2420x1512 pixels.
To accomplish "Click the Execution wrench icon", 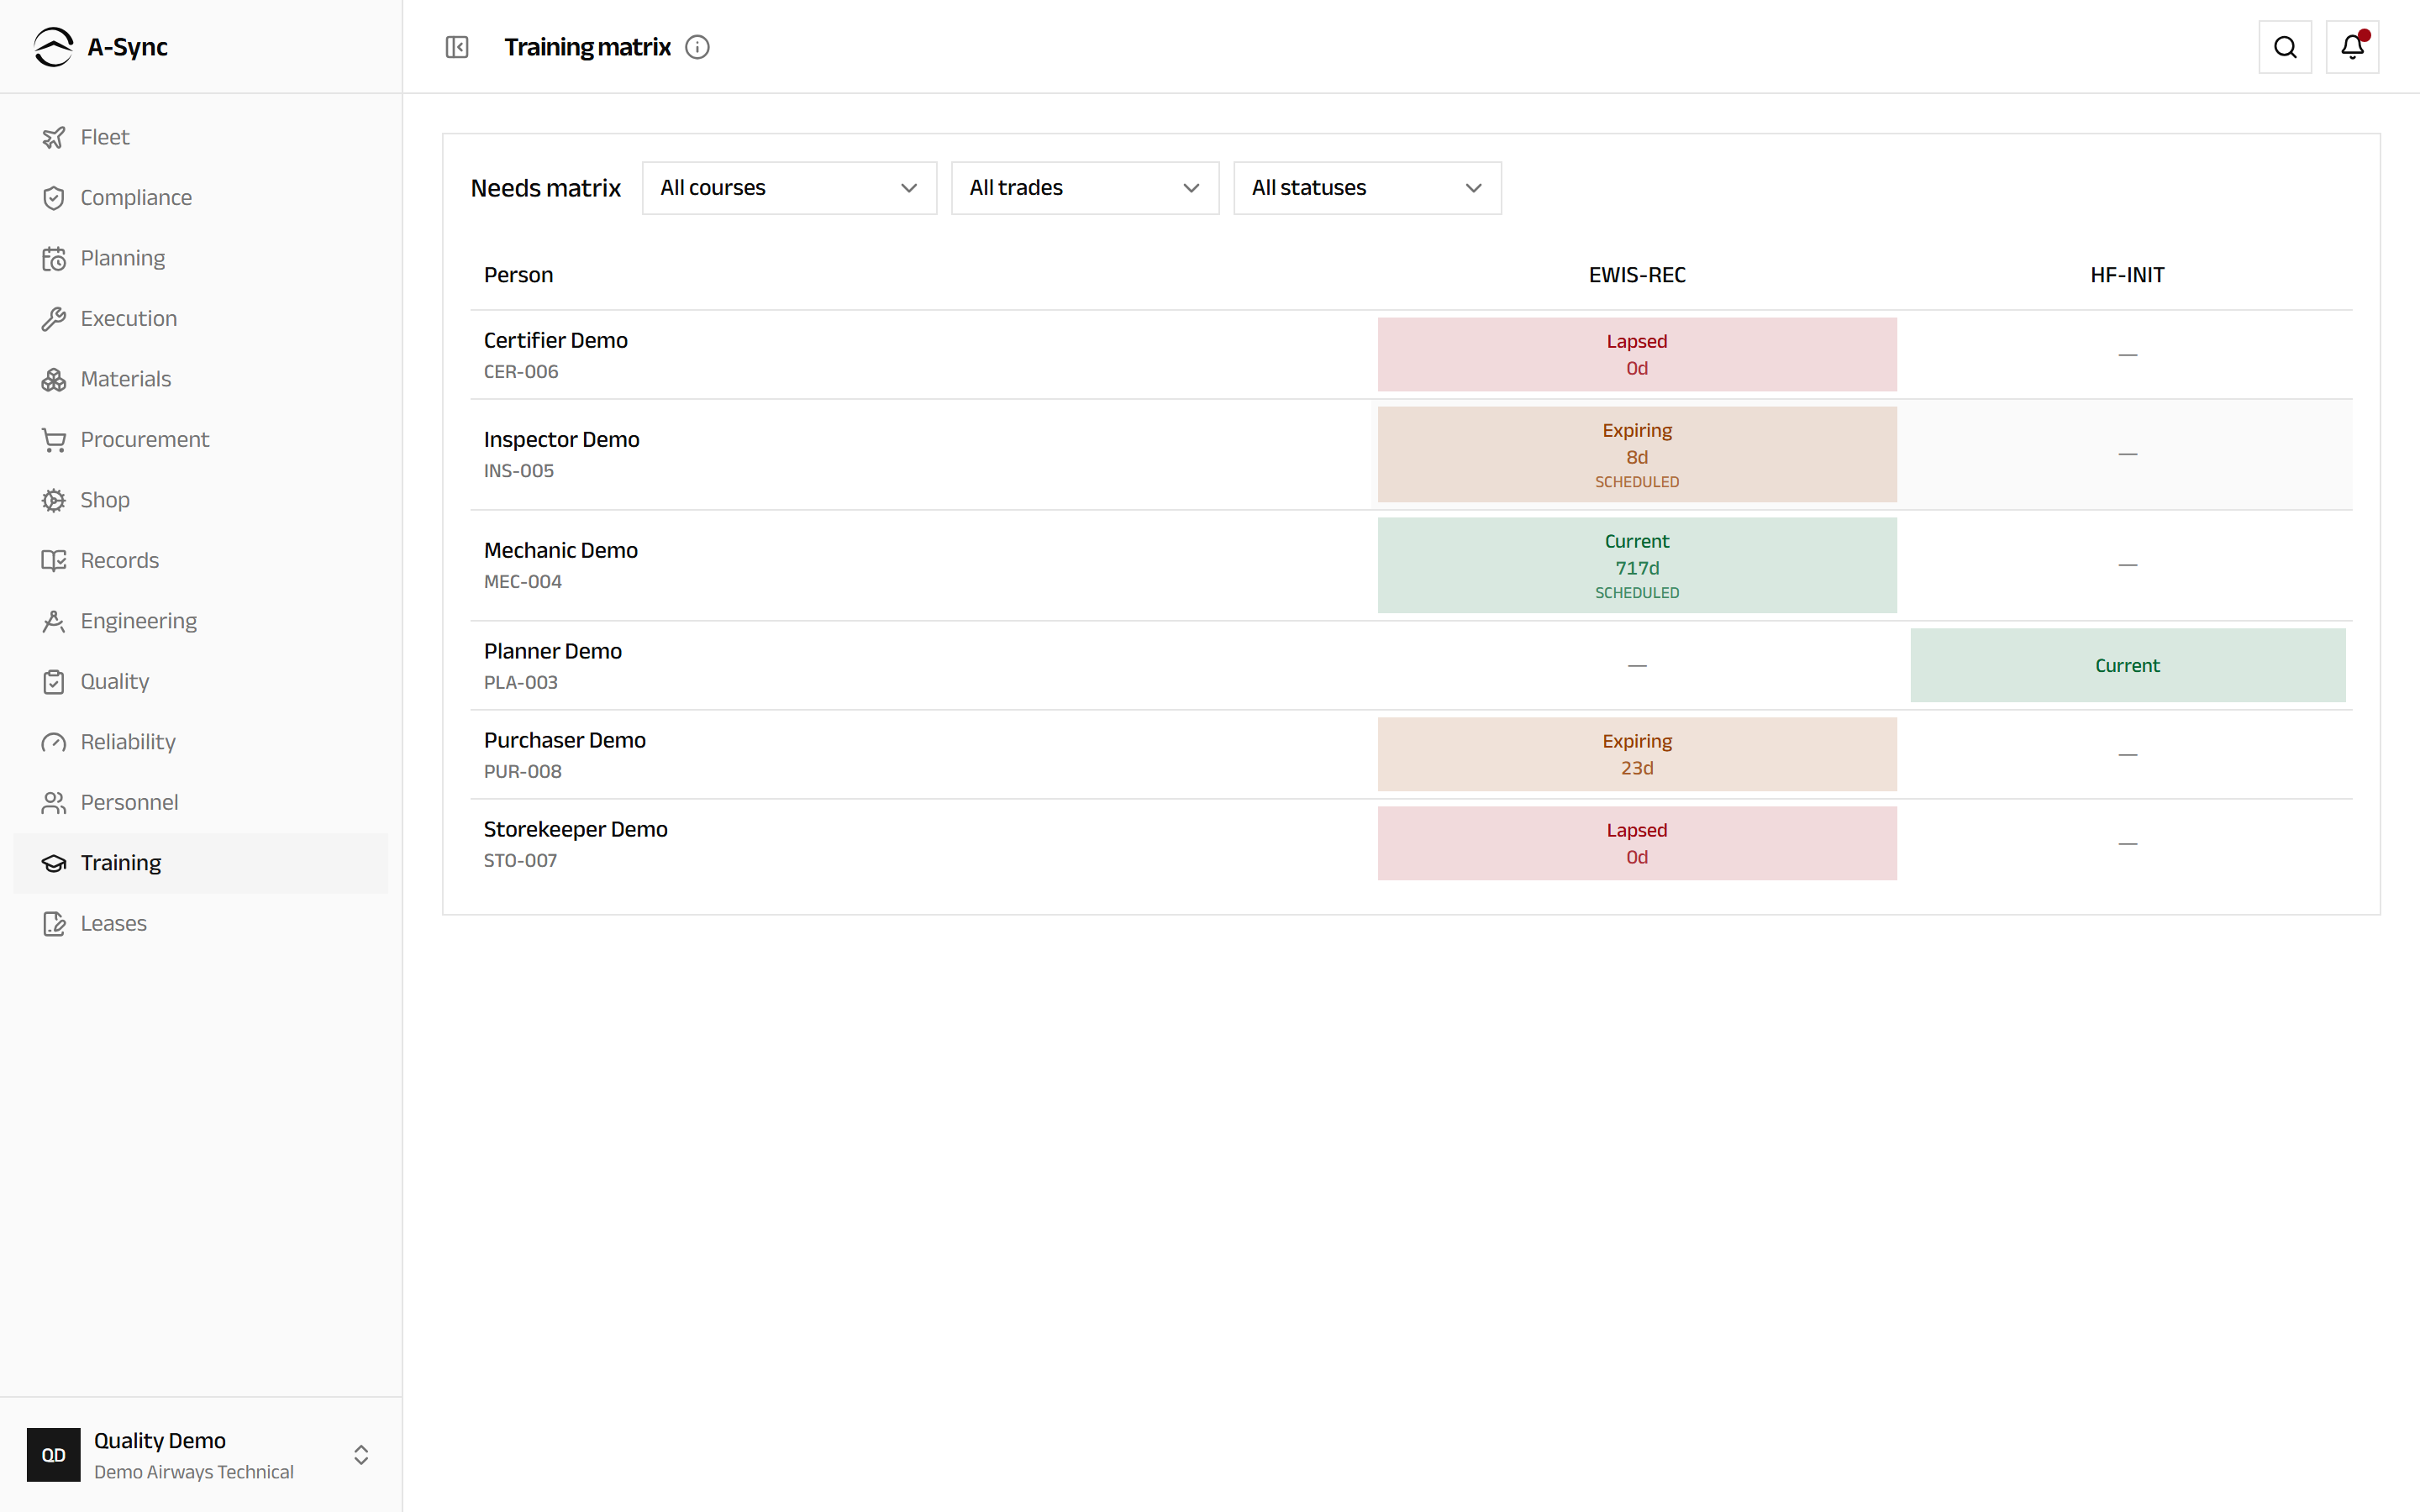I will point(54,319).
